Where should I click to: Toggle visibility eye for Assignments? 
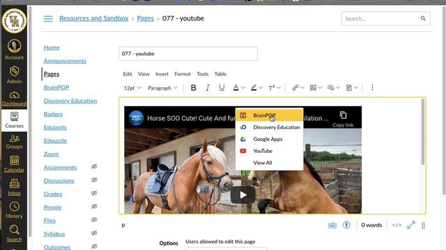94,167
